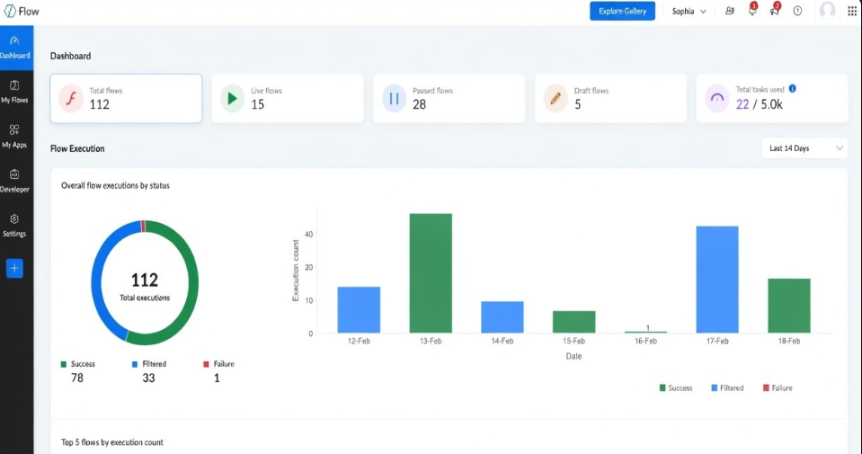Go to My Flows in sidebar
The image size is (862, 454).
click(x=14, y=91)
